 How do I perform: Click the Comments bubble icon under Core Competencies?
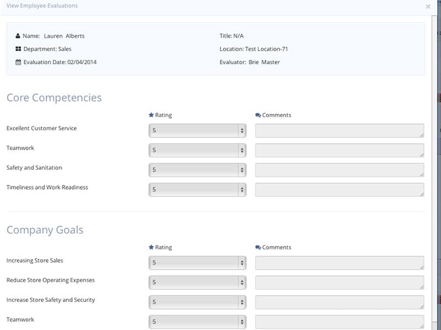(x=258, y=115)
